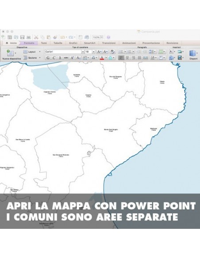Select the San Giovanni Rotondo area
The width and height of the screenshot is (200, 258).
pos(61,156)
